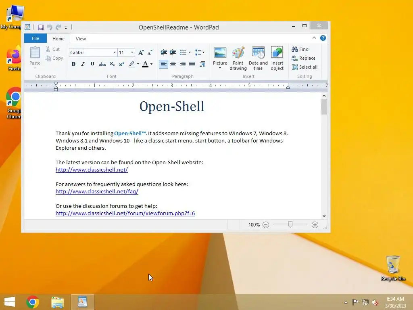Image resolution: width=413 pixels, height=310 pixels.
Task: Expand the Picture dropdown arrow
Action: (220, 68)
